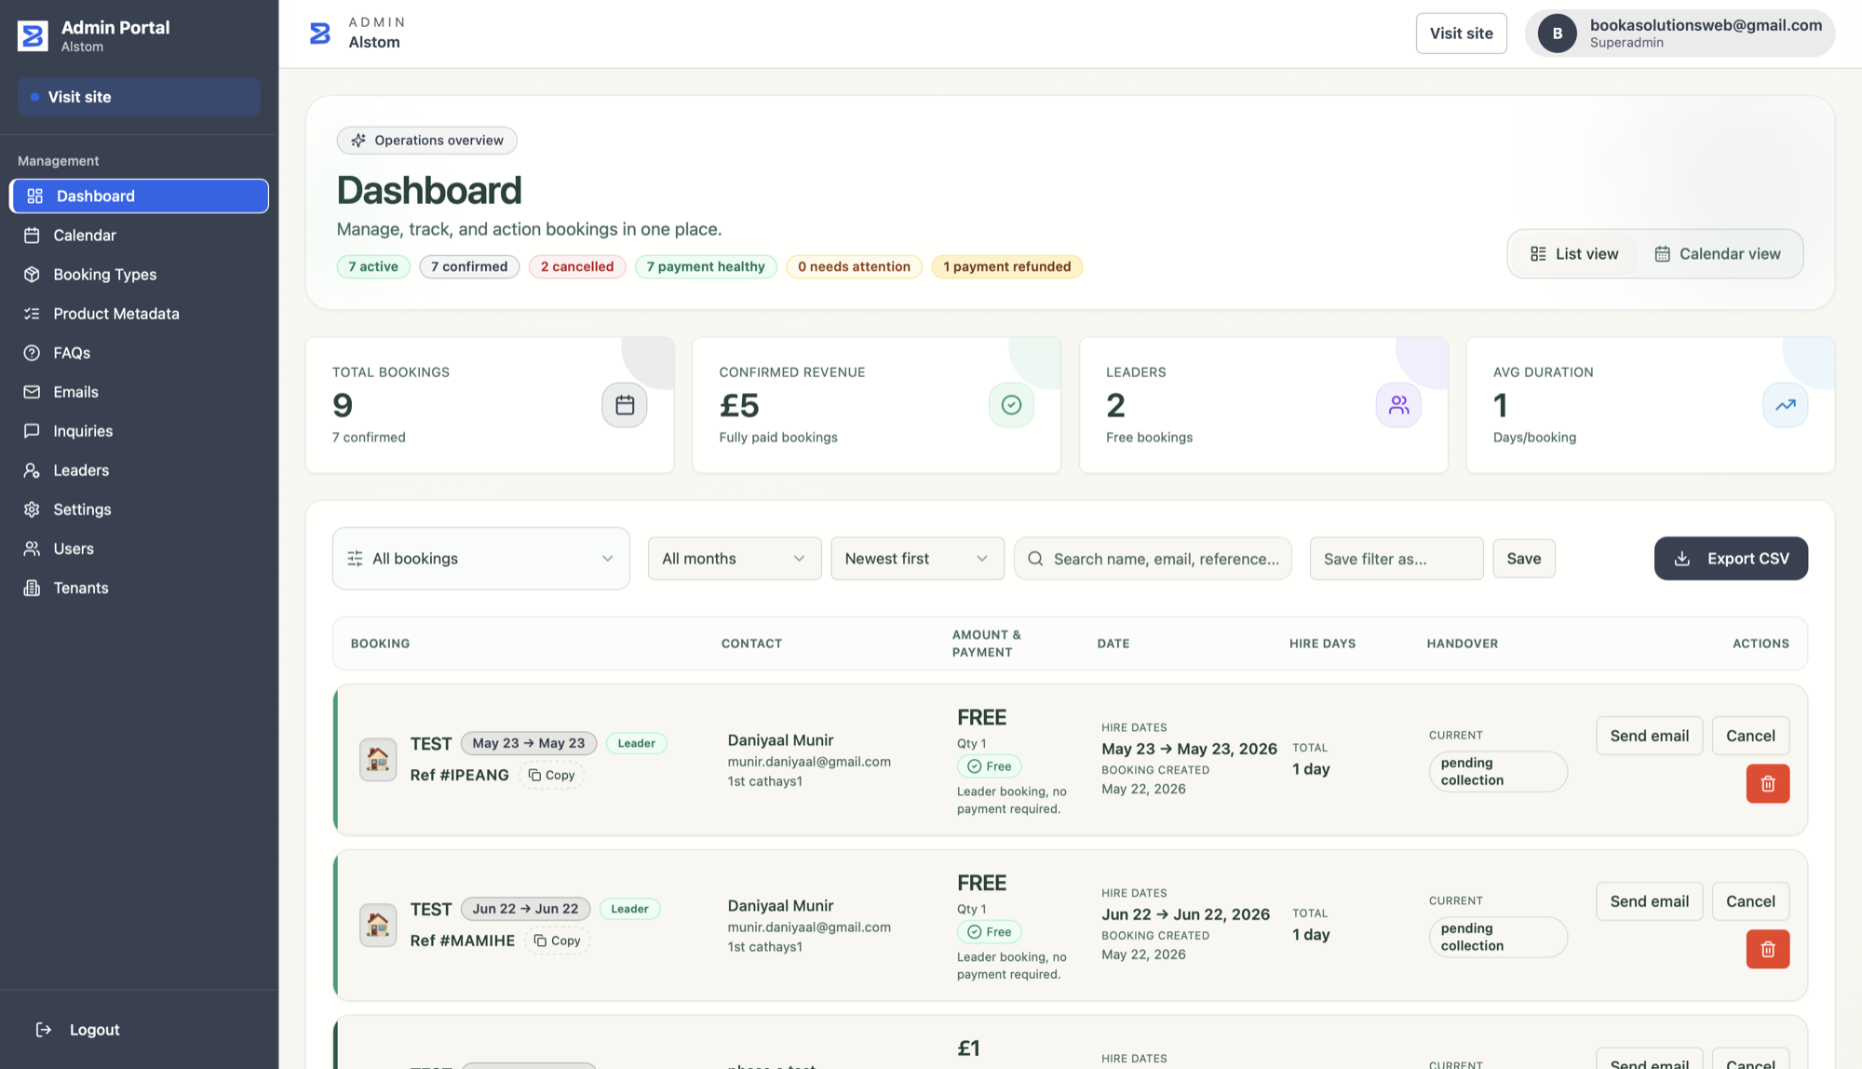Click the 7 confirmed status chip

pos(469,267)
